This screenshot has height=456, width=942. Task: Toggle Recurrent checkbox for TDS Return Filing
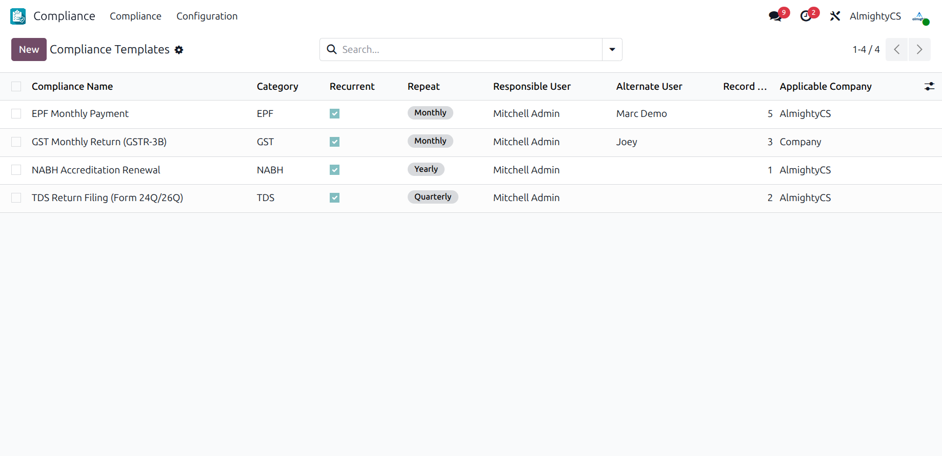[334, 198]
